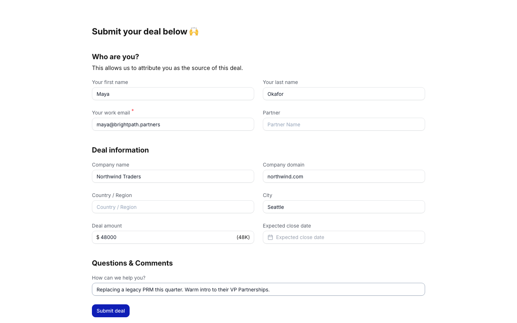The width and height of the screenshot is (517, 323).
Task: Click the "Company domain" label
Action: [284, 165]
